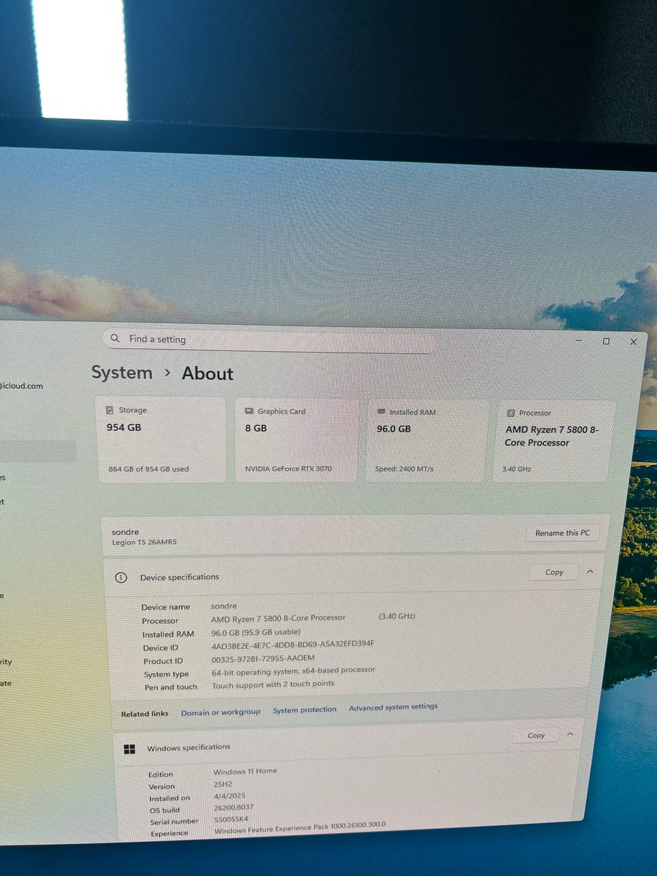Click Speed: 2400 MT/s text

(404, 469)
